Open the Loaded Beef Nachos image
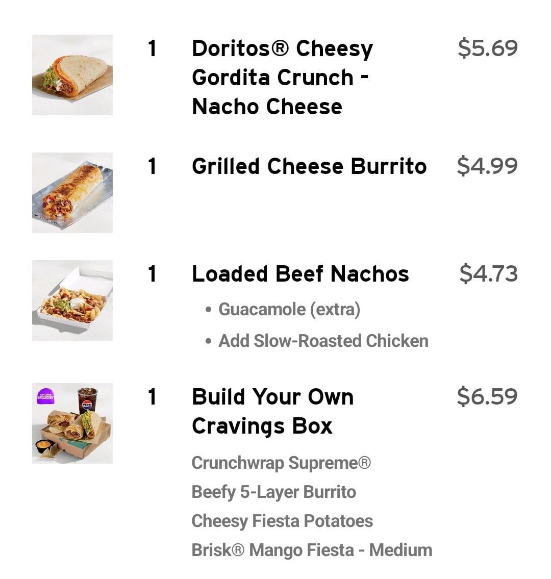 [x=72, y=300]
